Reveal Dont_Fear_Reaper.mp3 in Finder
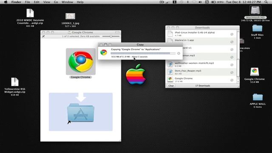This screenshot has height=153, width=272. point(232,72)
